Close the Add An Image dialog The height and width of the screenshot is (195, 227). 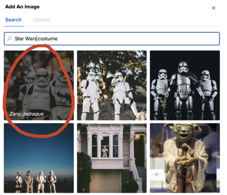pos(214,8)
